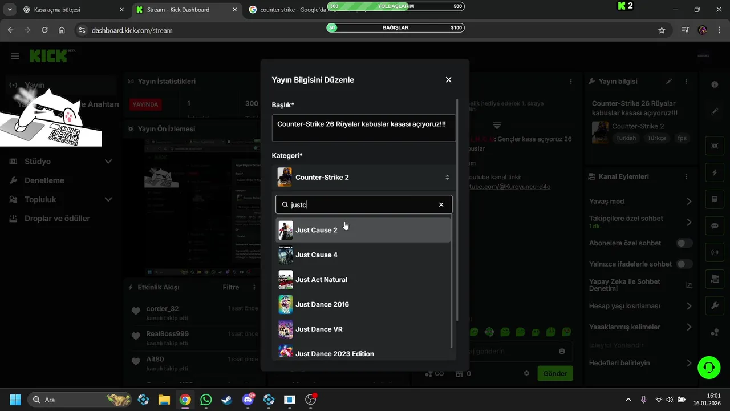Choose Just Act Natural category

pyautogui.click(x=363, y=280)
